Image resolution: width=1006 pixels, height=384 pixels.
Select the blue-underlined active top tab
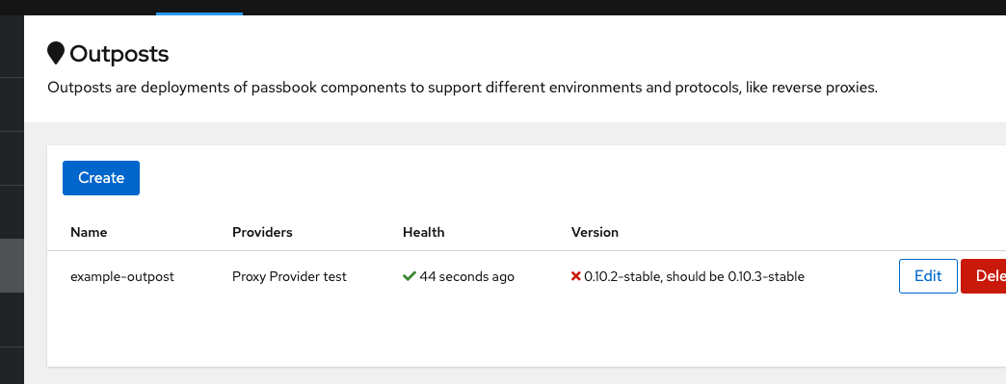click(199, 8)
